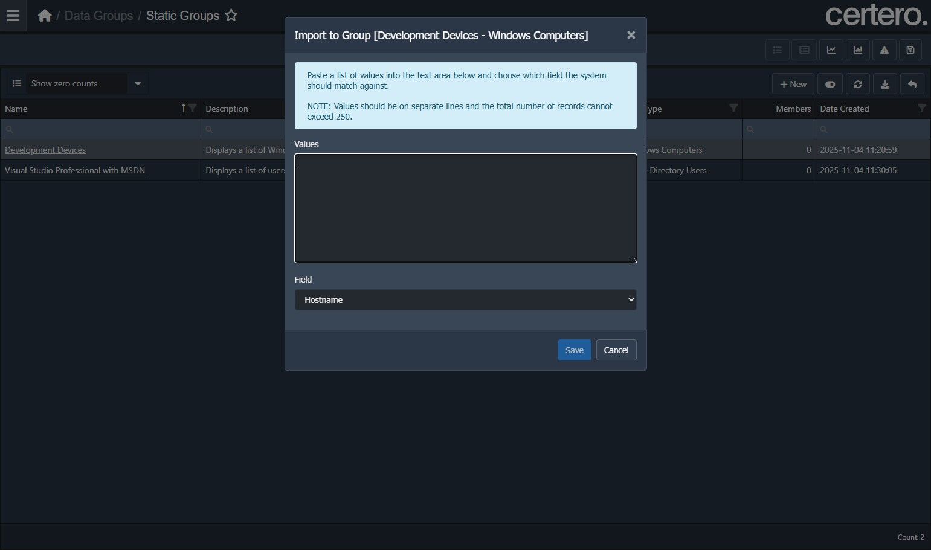The height and width of the screenshot is (550, 931).
Task: Click the download export icon
Action: (885, 84)
